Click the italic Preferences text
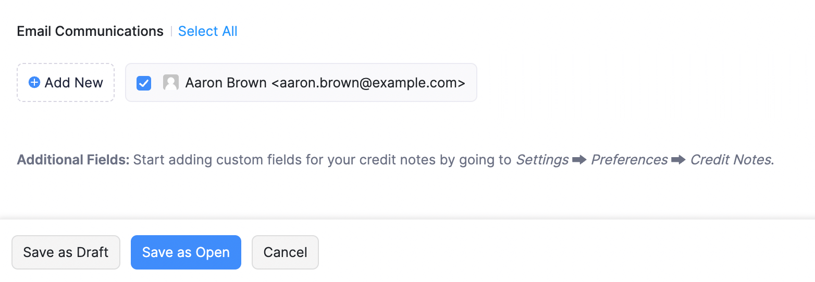 pos(629,160)
